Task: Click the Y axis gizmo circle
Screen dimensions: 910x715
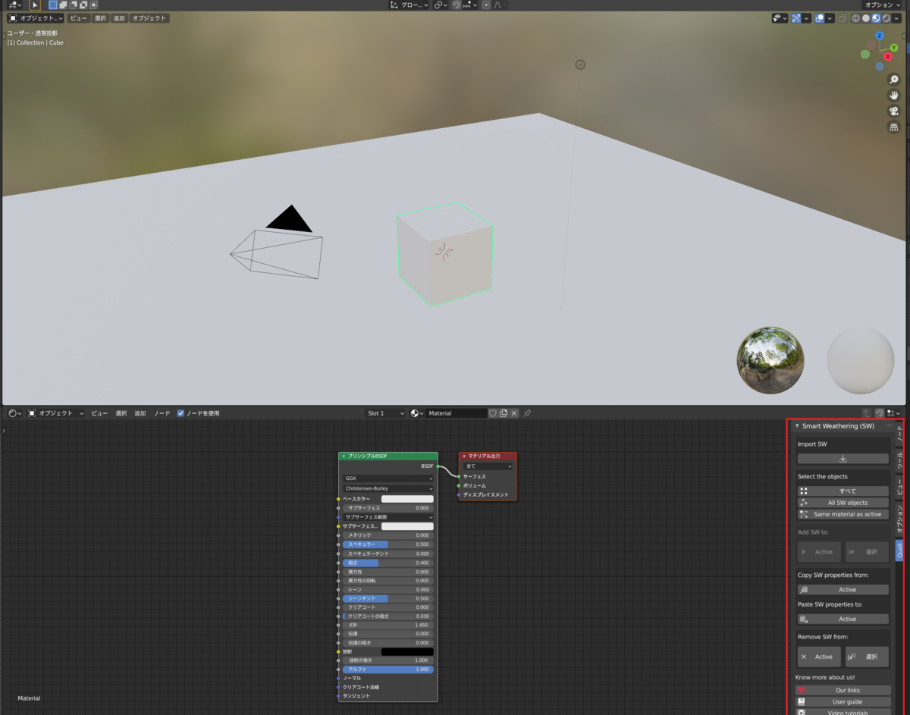Action: pos(894,48)
